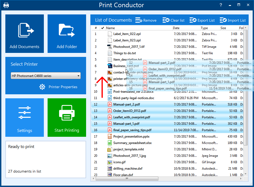Sort the list by Date column
The height and width of the screenshot is (187, 254).
coord(176,28)
